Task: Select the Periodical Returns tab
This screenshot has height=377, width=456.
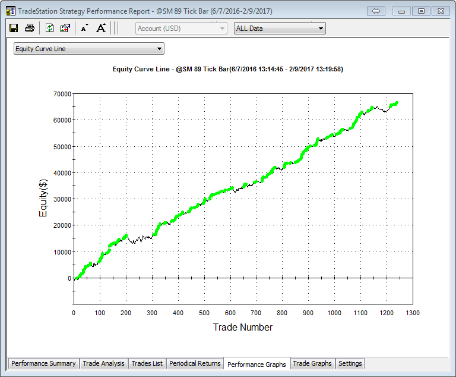Action: coord(195,363)
